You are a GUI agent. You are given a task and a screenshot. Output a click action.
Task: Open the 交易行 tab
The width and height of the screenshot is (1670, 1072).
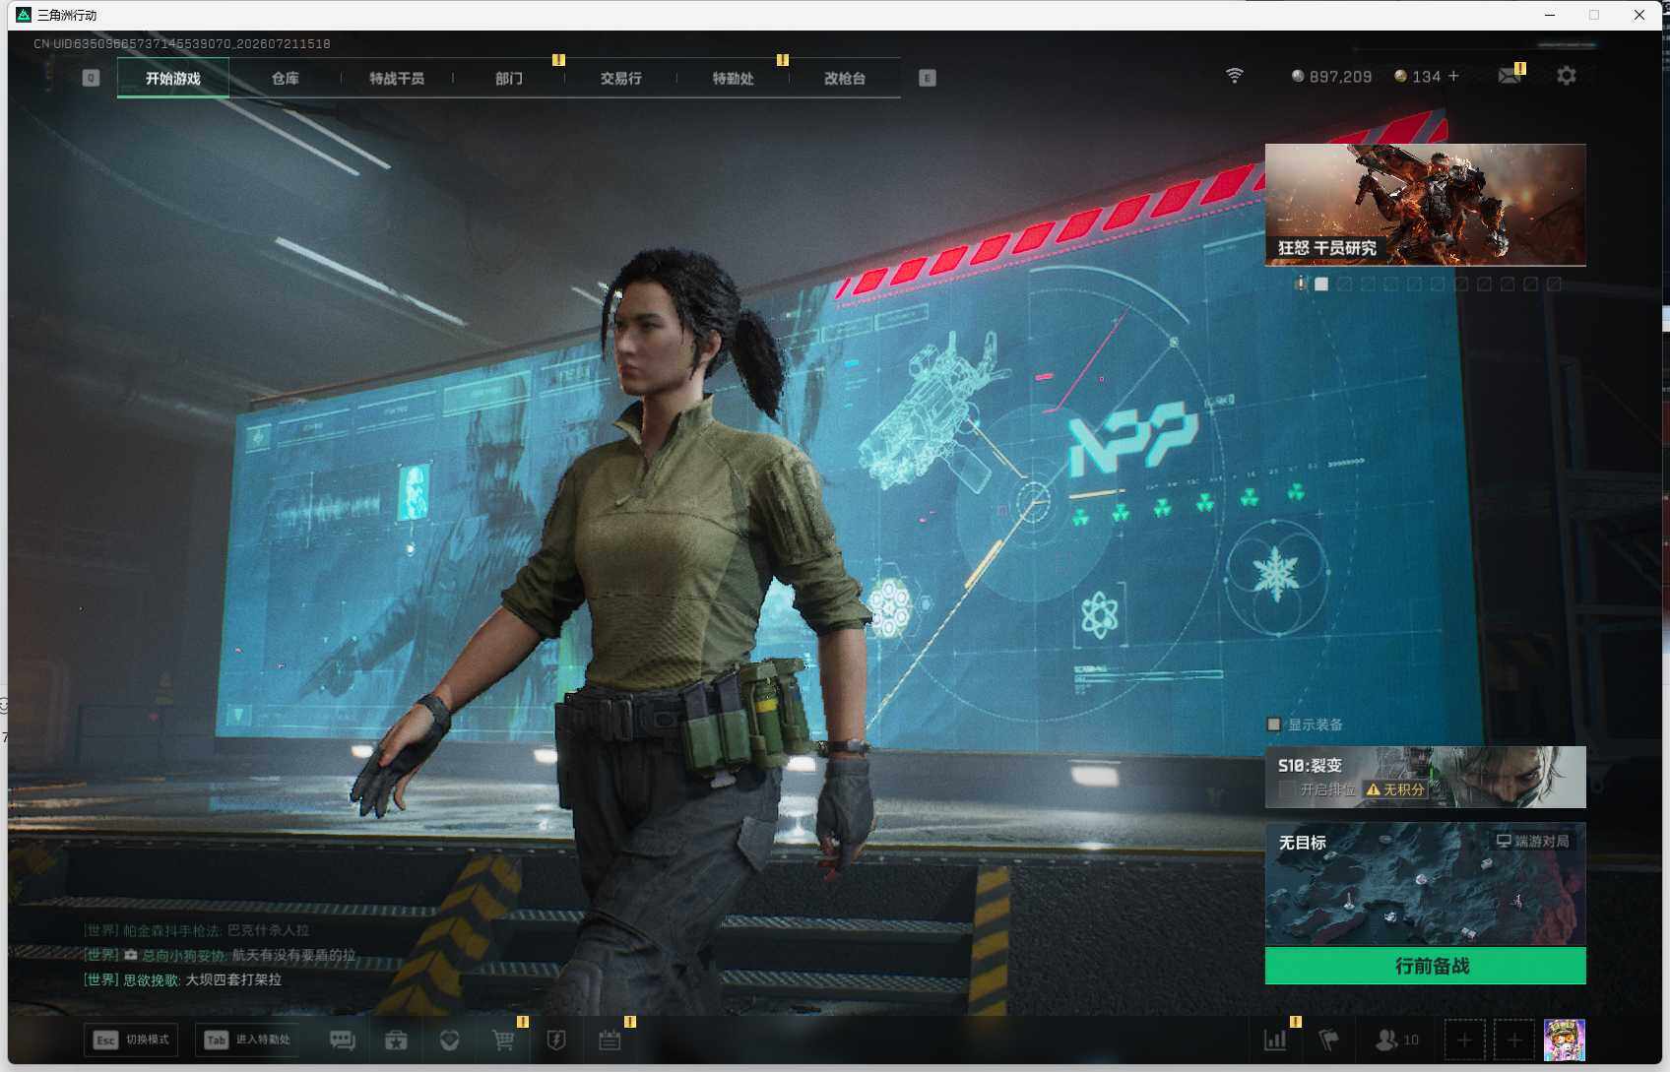tap(621, 78)
